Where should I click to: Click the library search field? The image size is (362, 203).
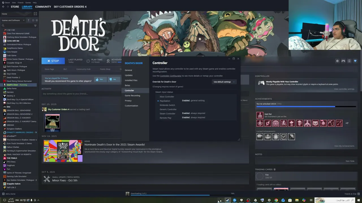pos(17,26)
